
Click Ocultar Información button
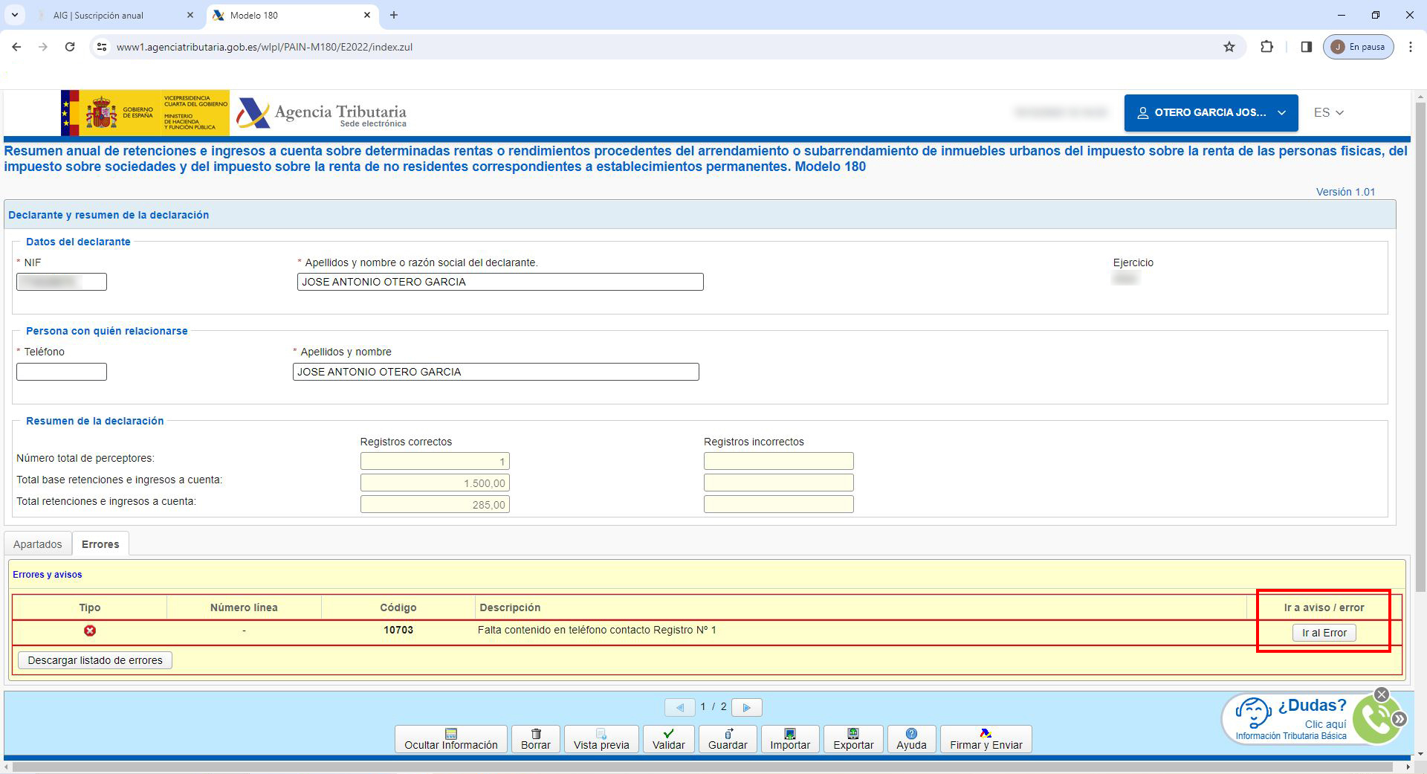click(450, 739)
